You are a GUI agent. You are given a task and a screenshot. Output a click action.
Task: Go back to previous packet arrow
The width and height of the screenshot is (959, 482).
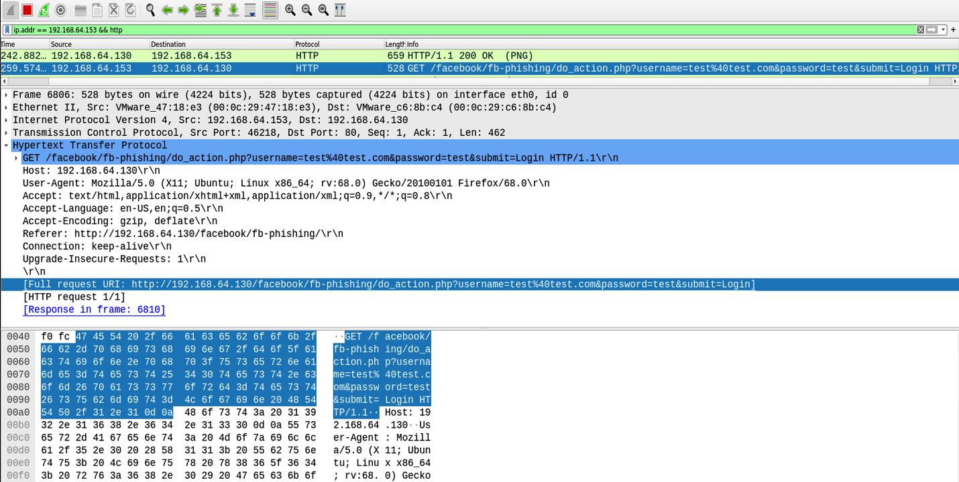point(167,10)
